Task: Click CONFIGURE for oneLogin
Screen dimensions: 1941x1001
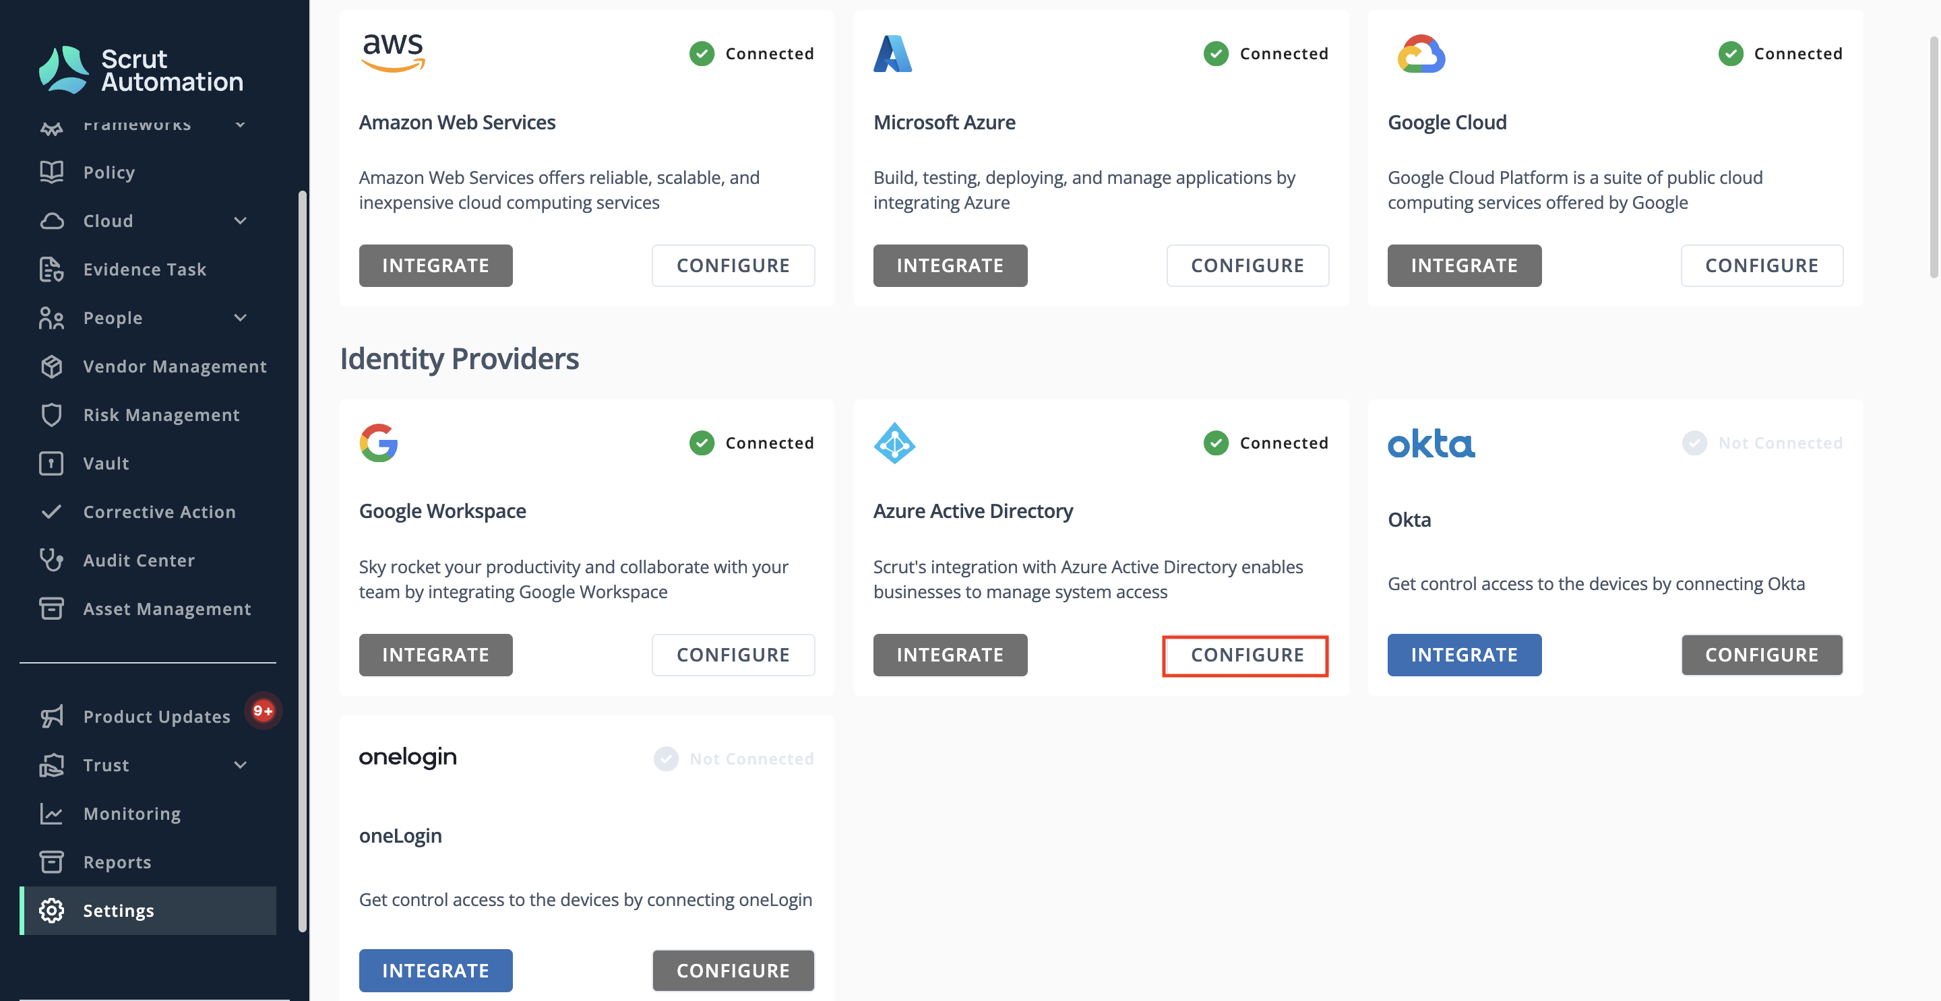Action: pyautogui.click(x=733, y=970)
